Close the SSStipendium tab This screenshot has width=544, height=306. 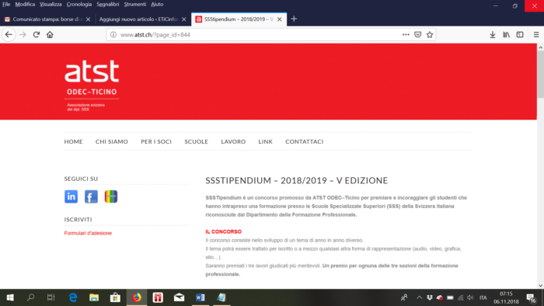[279, 19]
